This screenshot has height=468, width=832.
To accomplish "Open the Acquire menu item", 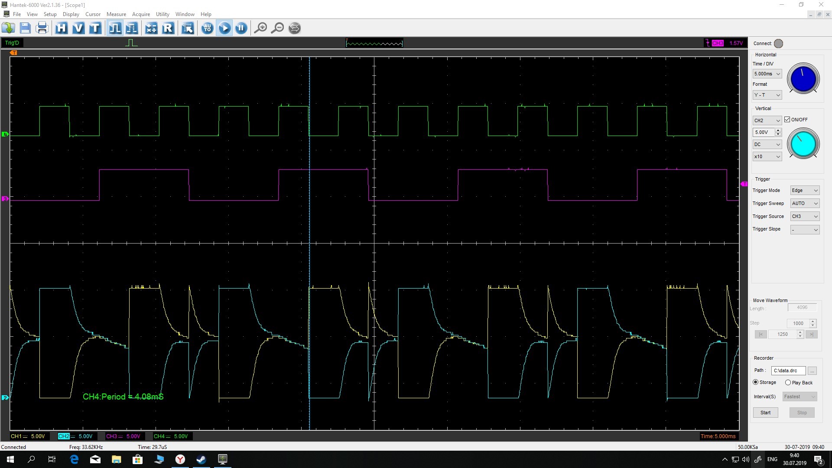I will tap(141, 14).
